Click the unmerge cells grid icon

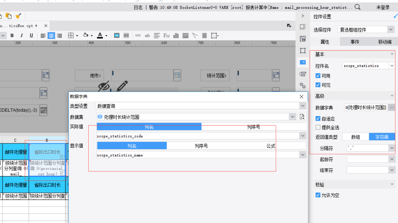(126, 36)
